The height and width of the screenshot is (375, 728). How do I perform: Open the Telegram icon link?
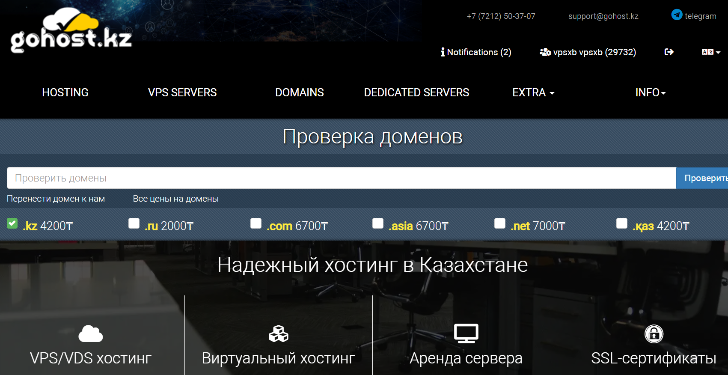(677, 15)
